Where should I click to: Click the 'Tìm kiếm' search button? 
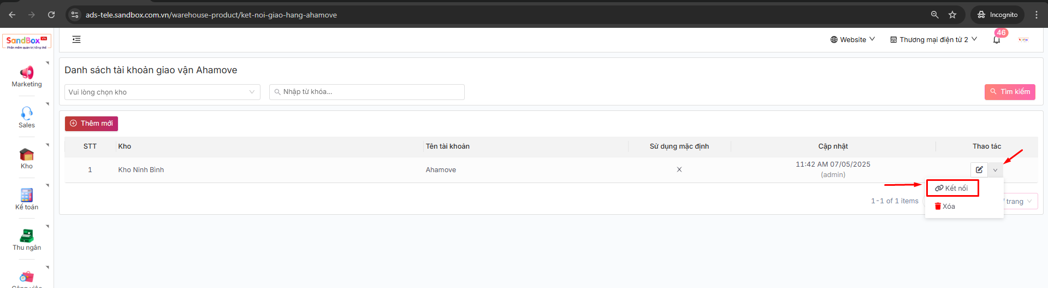(x=1010, y=92)
